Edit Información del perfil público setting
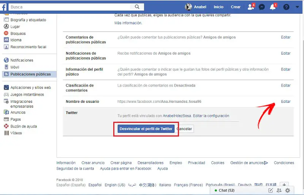This screenshot has height=195, width=304. tap(286, 69)
